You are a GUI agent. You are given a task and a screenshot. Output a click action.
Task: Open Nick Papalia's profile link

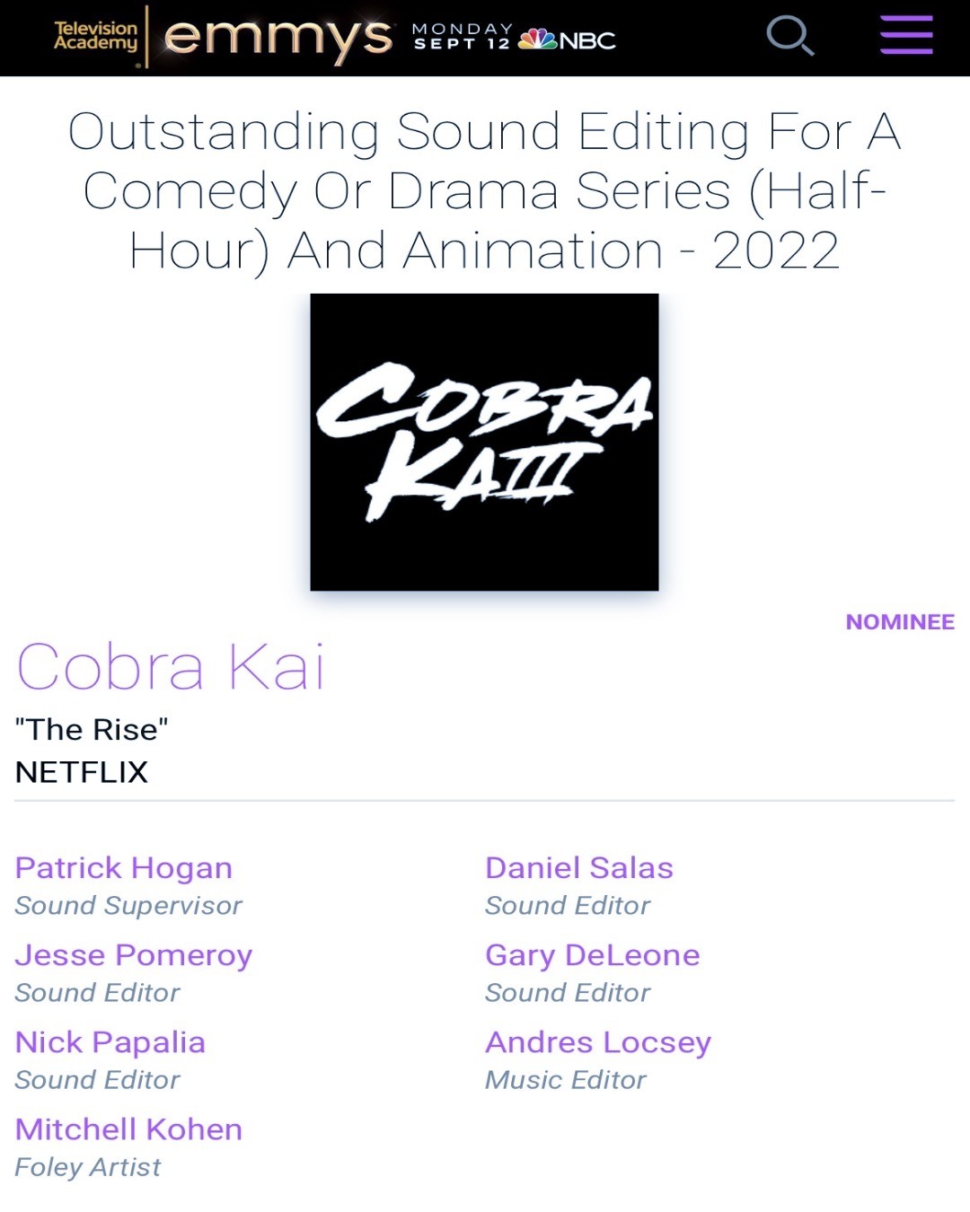pos(110,1041)
